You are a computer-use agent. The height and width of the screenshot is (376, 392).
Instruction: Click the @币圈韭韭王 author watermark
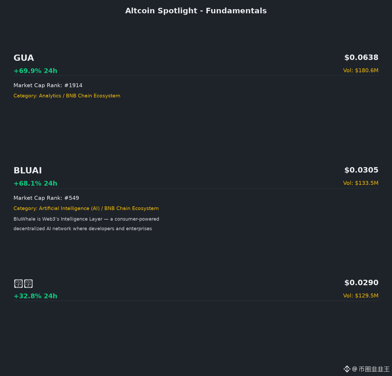pyautogui.click(x=371, y=369)
